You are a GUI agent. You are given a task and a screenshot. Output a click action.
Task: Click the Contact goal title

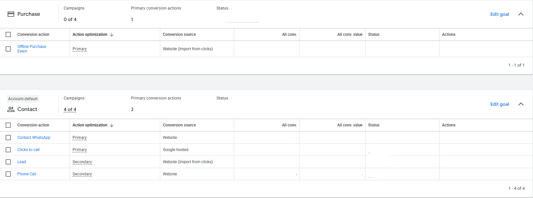point(27,109)
